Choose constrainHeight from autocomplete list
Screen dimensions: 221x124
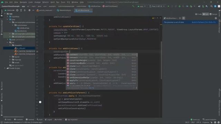[x=102, y=60]
